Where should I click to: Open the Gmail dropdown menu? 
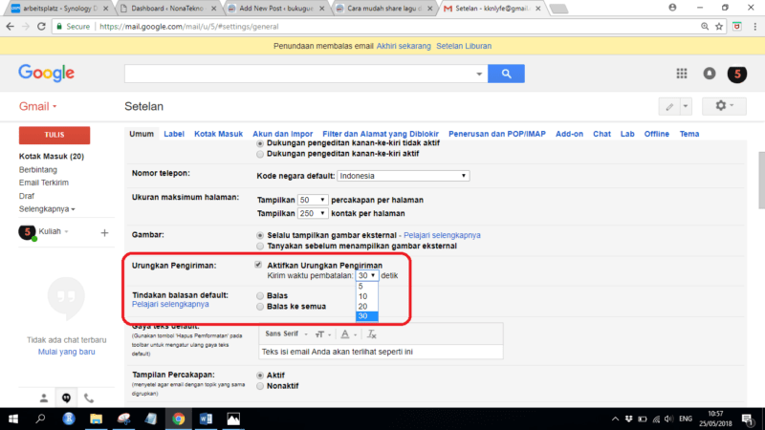(x=37, y=106)
